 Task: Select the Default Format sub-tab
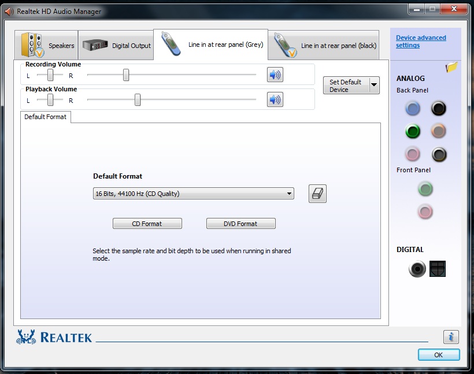pos(45,117)
